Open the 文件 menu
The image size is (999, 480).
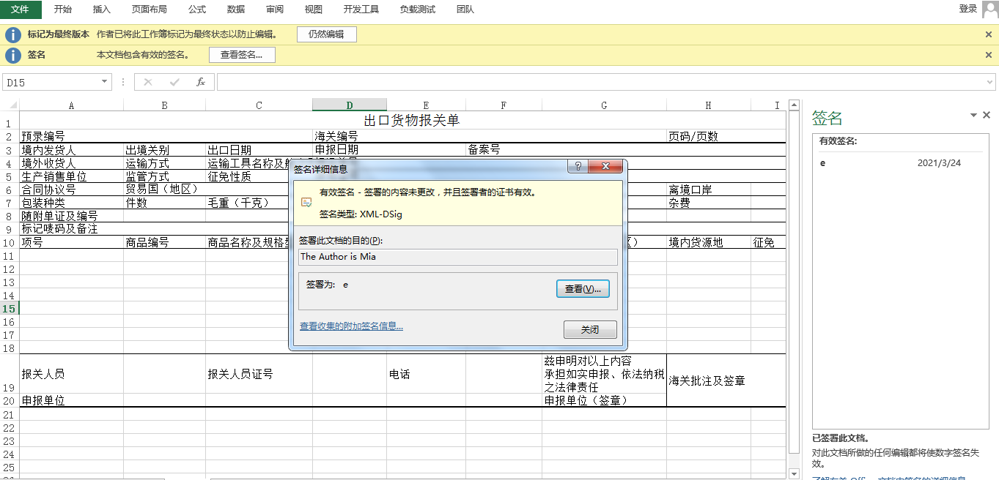pos(21,10)
